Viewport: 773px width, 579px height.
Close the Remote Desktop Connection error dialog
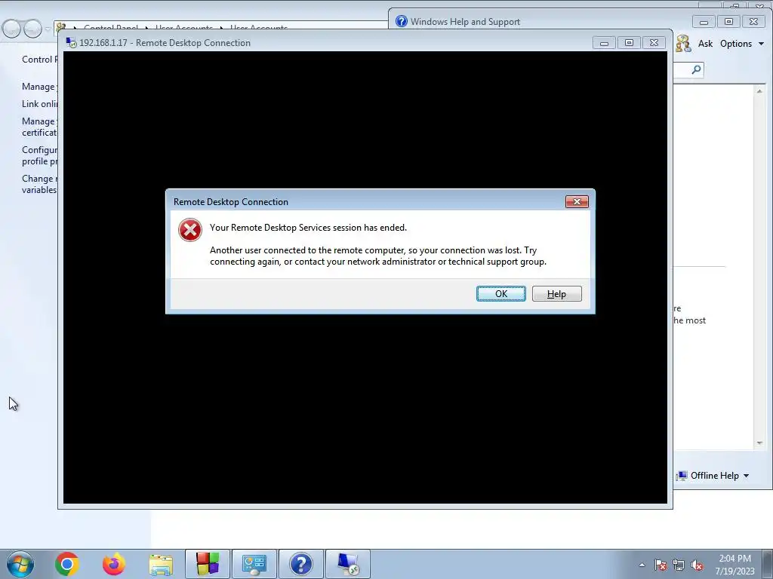pos(577,202)
